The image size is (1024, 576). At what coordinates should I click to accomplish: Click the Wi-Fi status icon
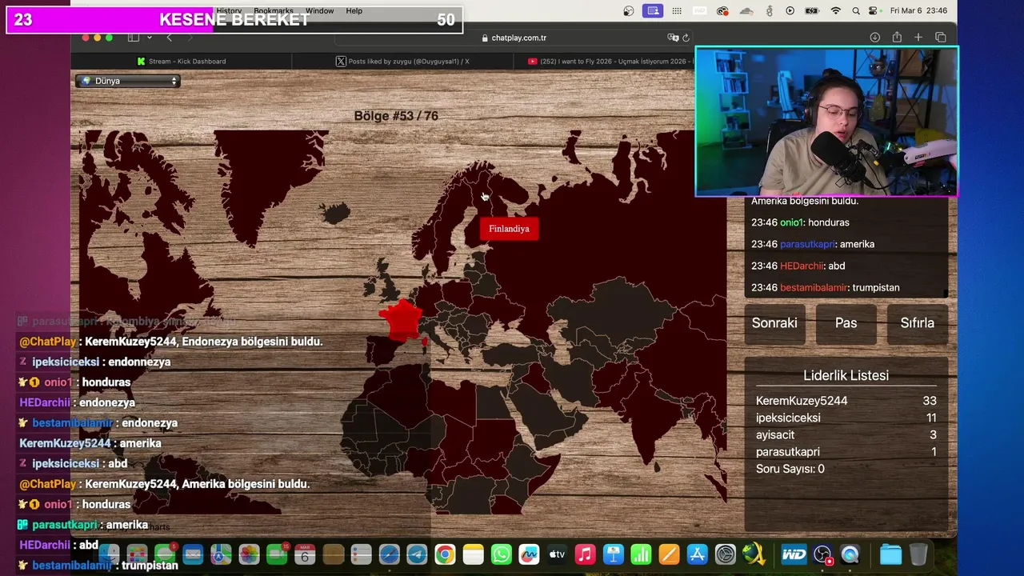836,11
